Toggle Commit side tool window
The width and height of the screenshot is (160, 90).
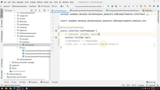coord(1,23)
